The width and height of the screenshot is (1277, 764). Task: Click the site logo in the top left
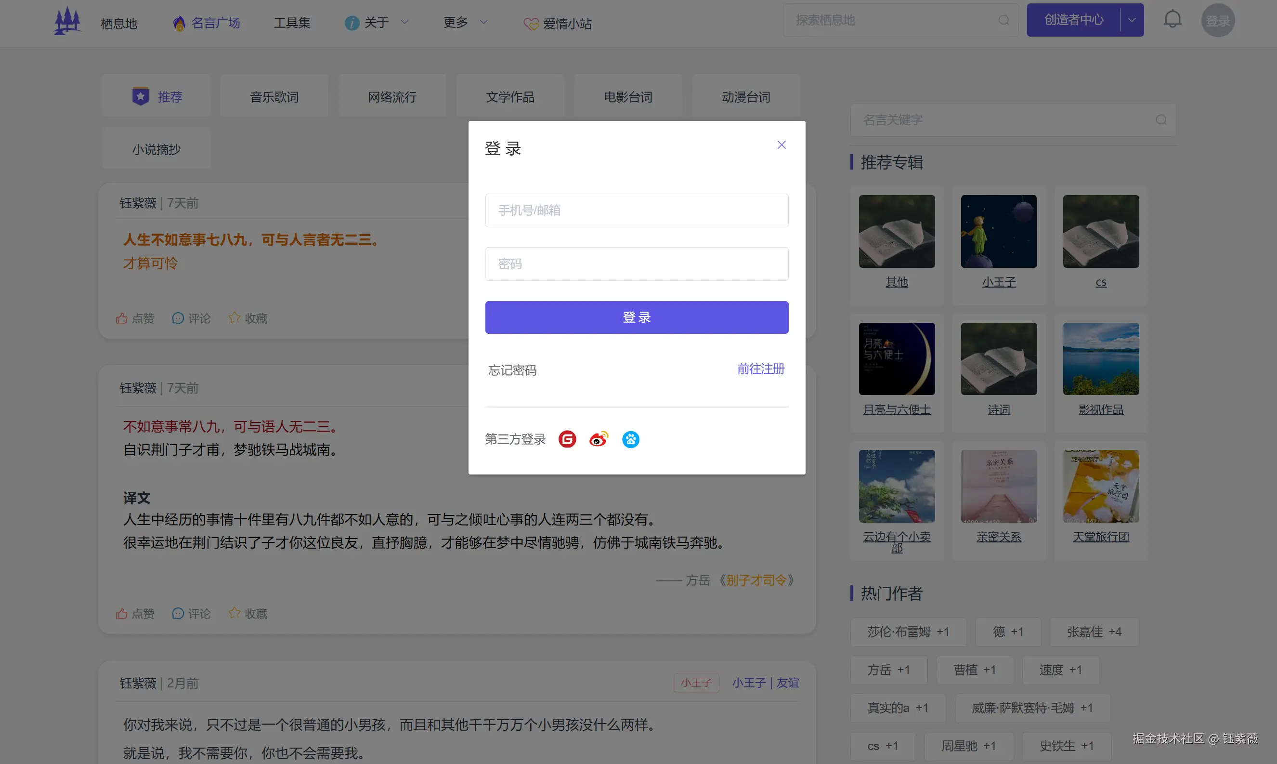66,21
